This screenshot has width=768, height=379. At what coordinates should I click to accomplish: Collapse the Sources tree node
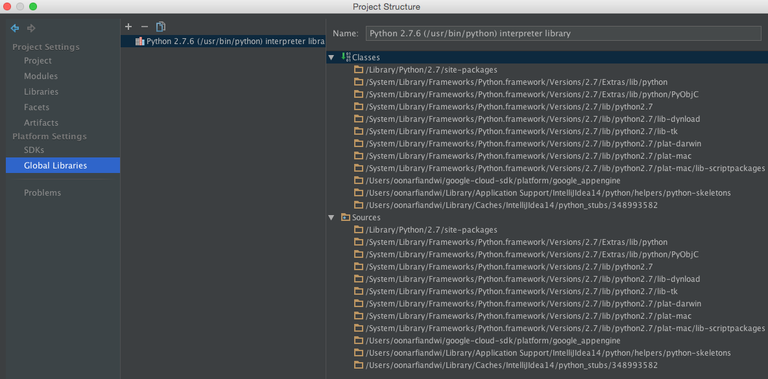(x=331, y=218)
